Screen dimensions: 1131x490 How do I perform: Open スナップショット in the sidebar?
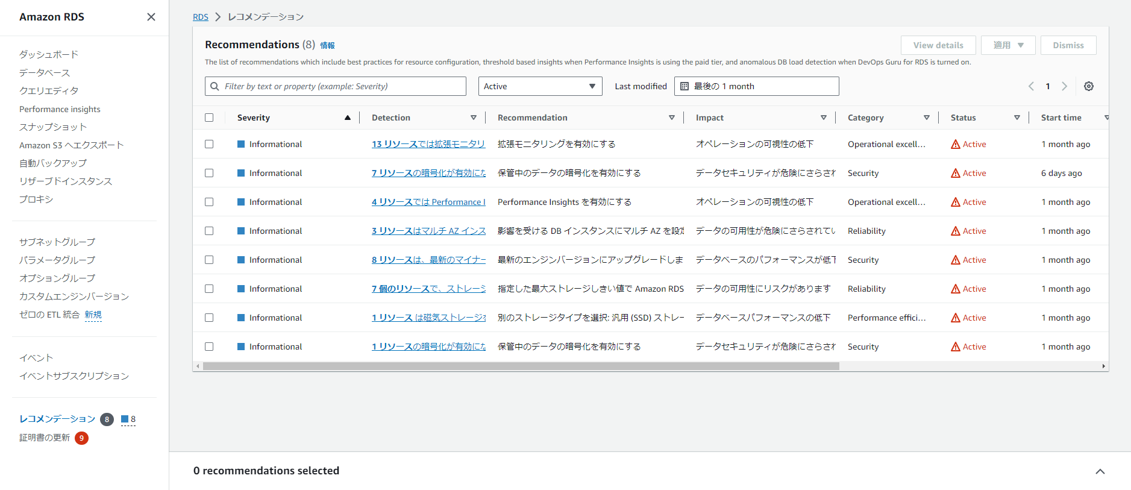(x=53, y=127)
